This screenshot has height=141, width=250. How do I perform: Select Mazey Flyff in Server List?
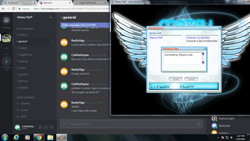156,38
